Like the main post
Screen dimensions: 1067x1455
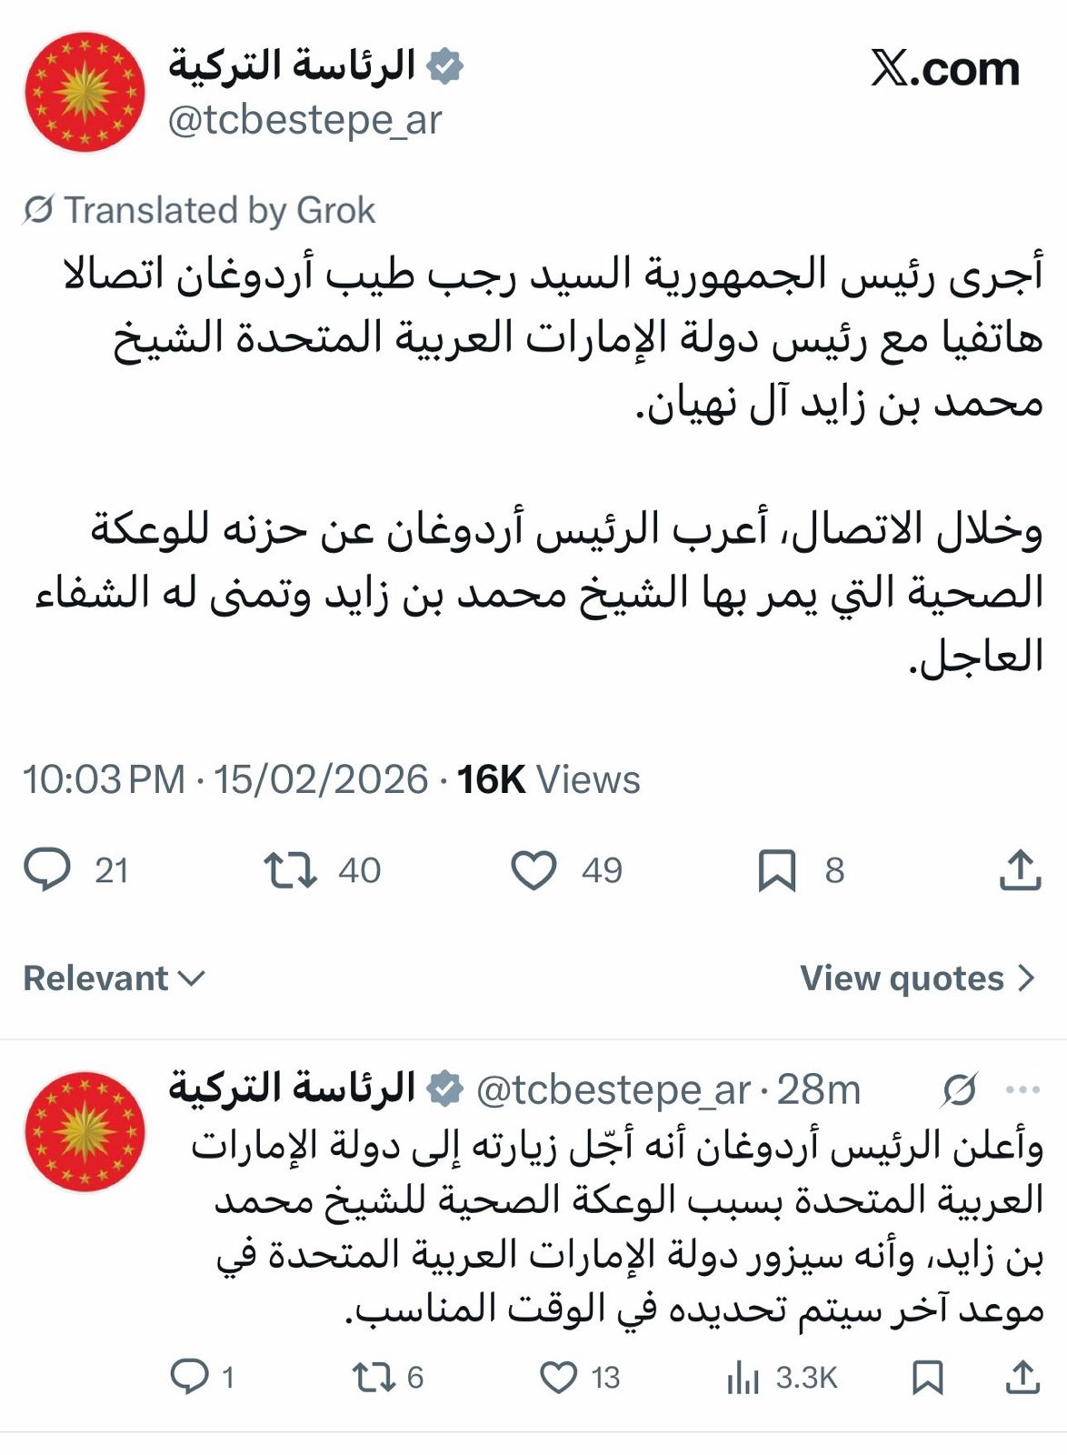coord(533,869)
